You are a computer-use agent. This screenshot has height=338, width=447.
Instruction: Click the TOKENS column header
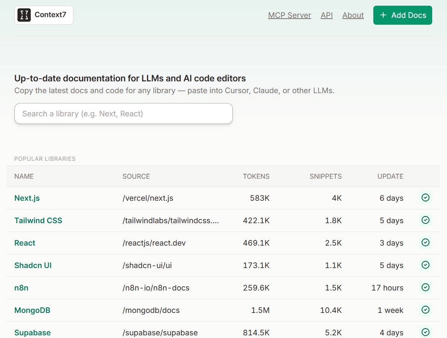(256, 176)
